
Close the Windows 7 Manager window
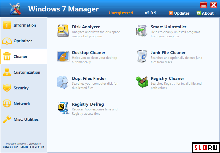[x=214, y=5]
